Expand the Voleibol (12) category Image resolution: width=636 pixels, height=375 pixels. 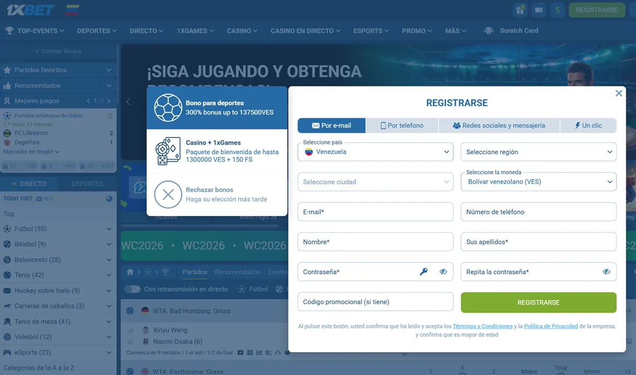click(109, 337)
